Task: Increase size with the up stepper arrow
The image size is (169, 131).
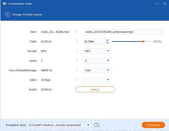Action: point(107,40)
